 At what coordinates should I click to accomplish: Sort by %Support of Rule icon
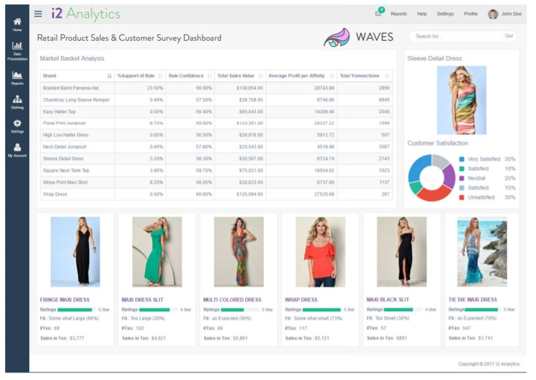pos(160,76)
